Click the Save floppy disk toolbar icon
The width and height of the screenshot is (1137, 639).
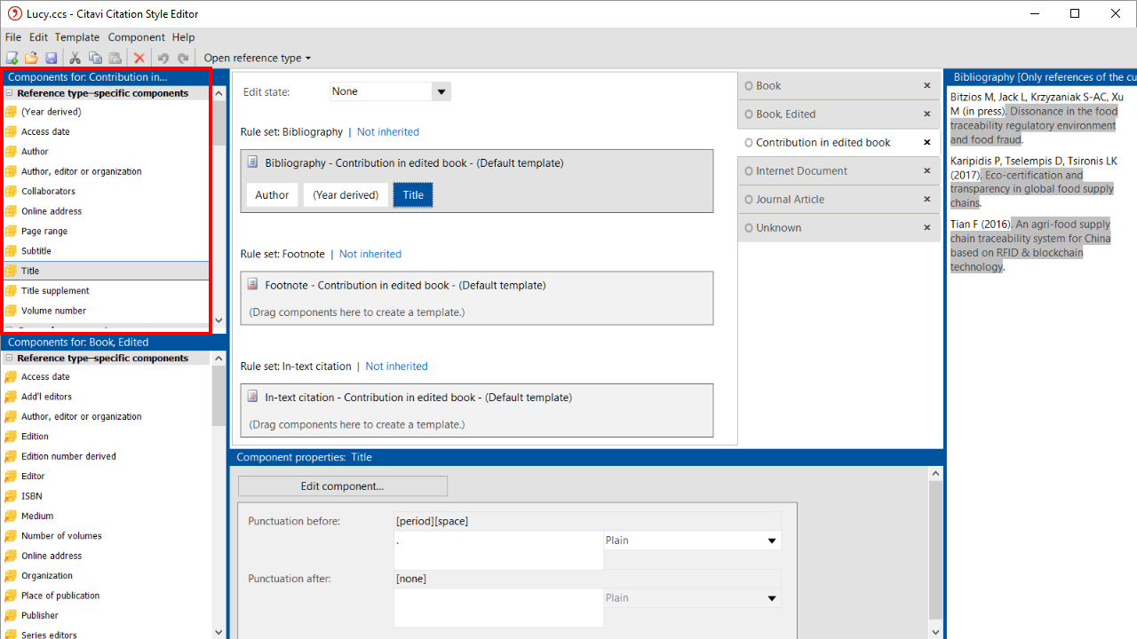[51, 58]
